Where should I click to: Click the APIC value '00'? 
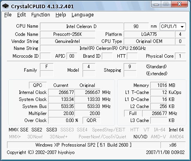click(72, 56)
